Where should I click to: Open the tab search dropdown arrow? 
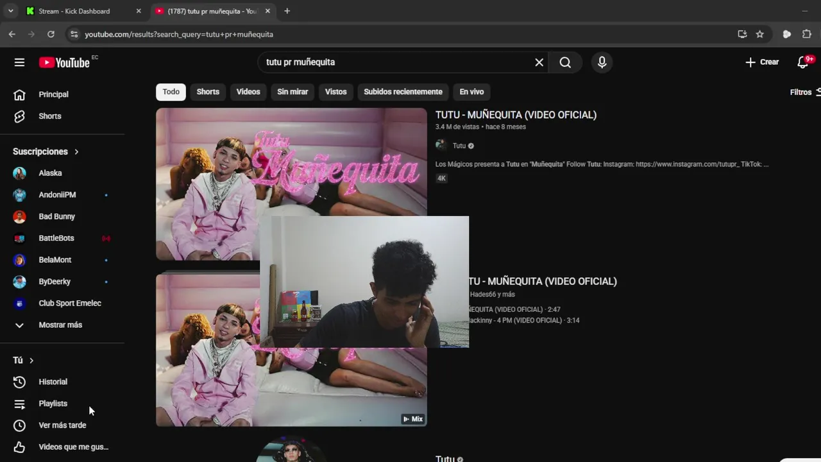coord(10,11)
